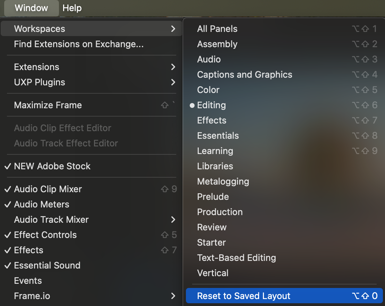Toggle the Audio Clip Mixer panel
Viewport: 385px width, 306px height.
tap(48, 189)
